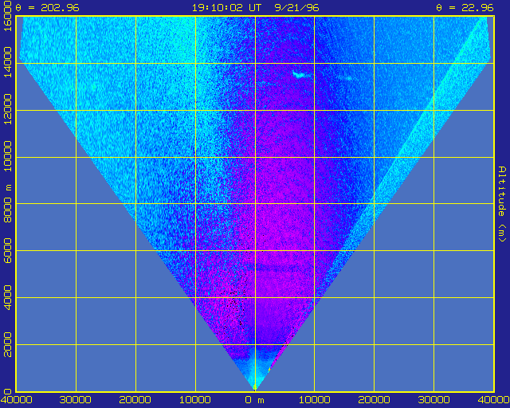Click the 6000 altitude axis label
Viewport: 510px width, 408px height.
tap(7, 250)
